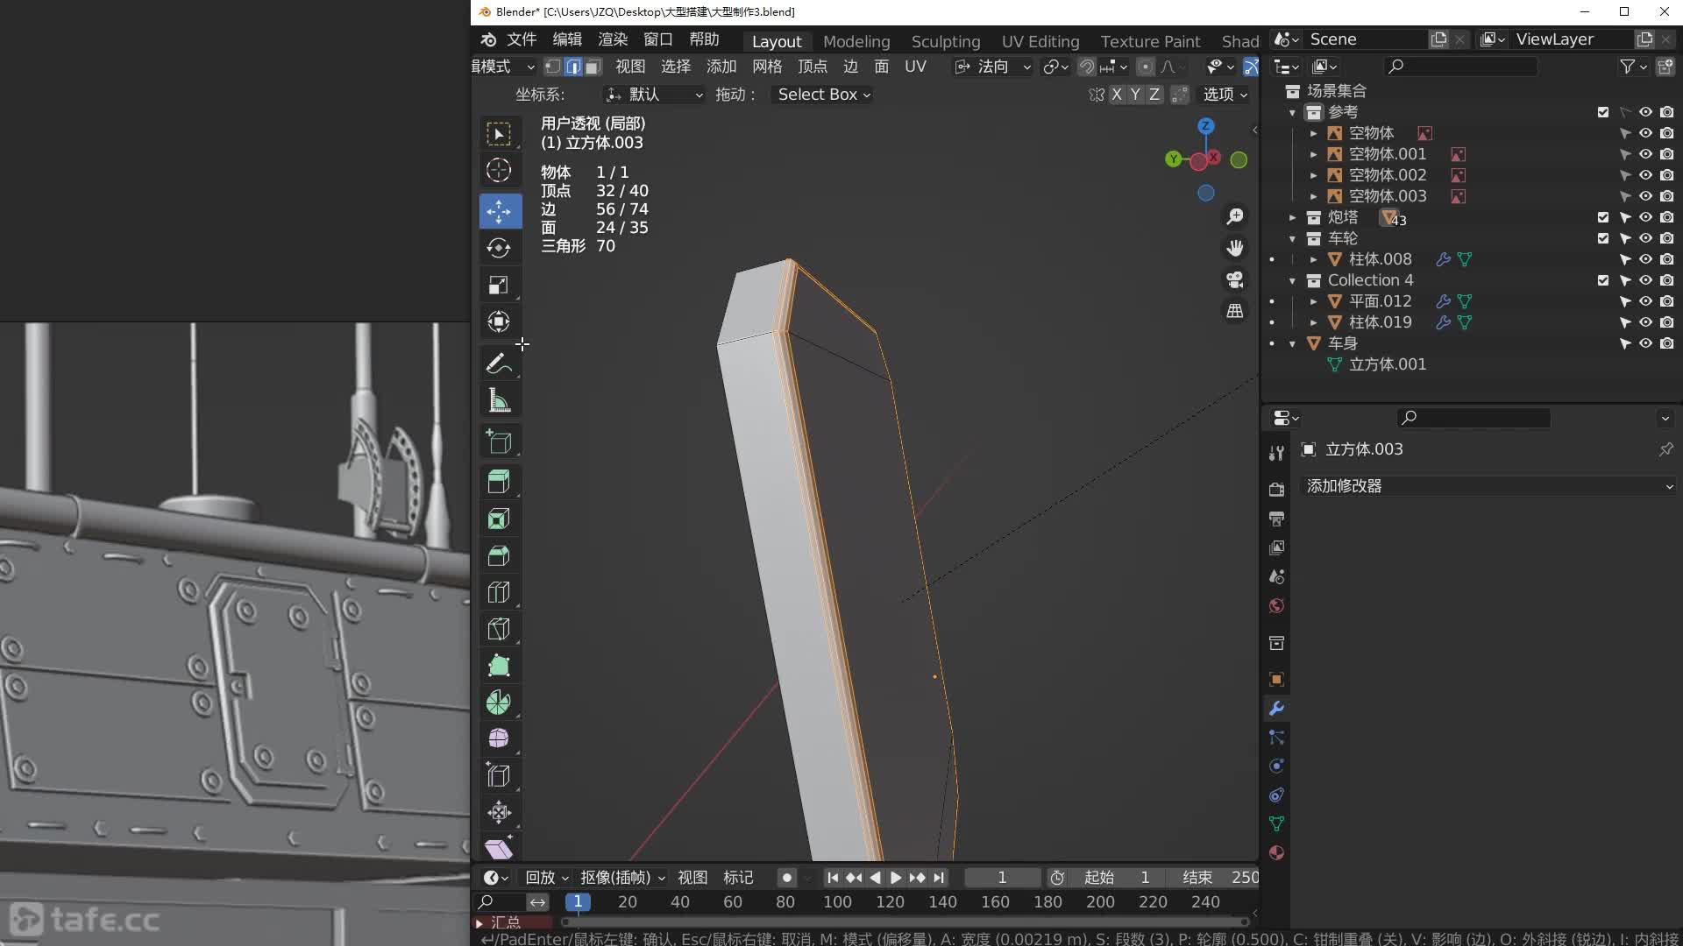The width and height of the screenshot is (1683, 946).
Task: Choose the Annotate pencil tool
Action: [x=499, y=363]
